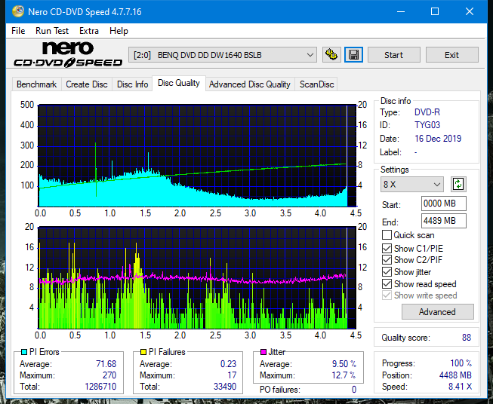
Task: Toggle Show jitter checkbox
Action: point(387,272)
